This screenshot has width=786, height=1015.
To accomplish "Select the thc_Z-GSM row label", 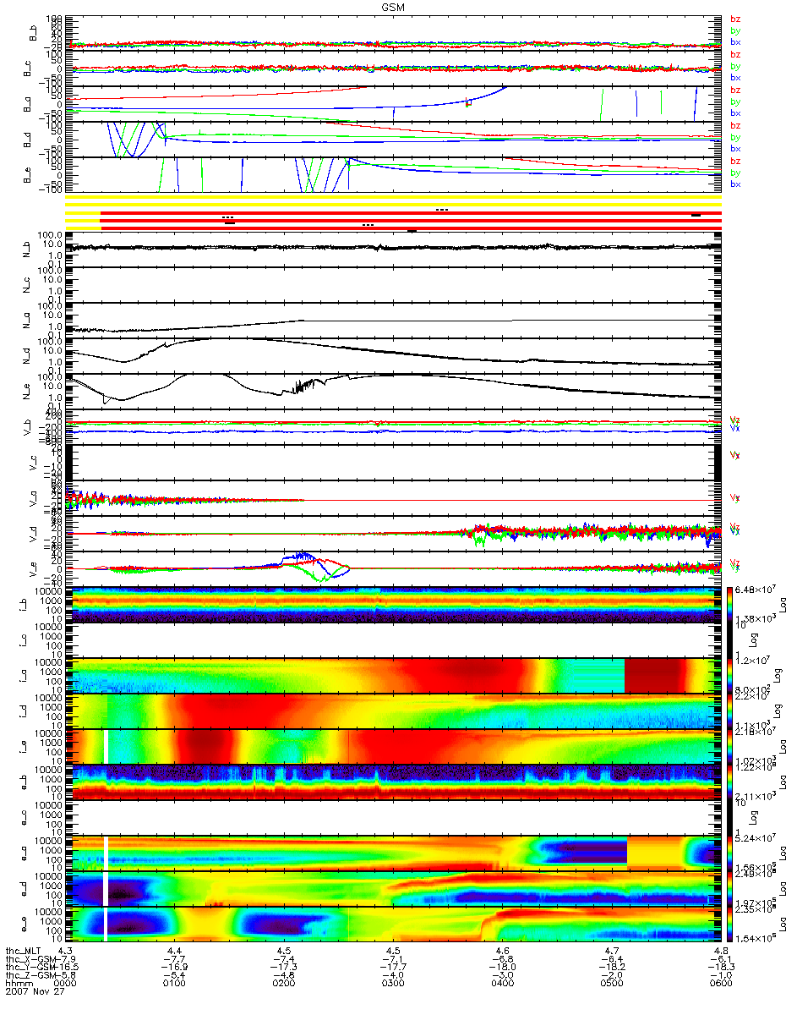I will click(30, 976).
